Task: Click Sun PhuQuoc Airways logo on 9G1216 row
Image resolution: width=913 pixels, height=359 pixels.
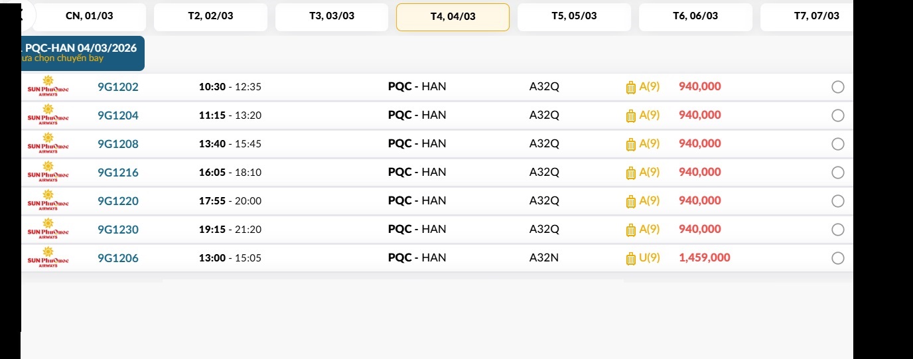Action: (x=48, y=173)
